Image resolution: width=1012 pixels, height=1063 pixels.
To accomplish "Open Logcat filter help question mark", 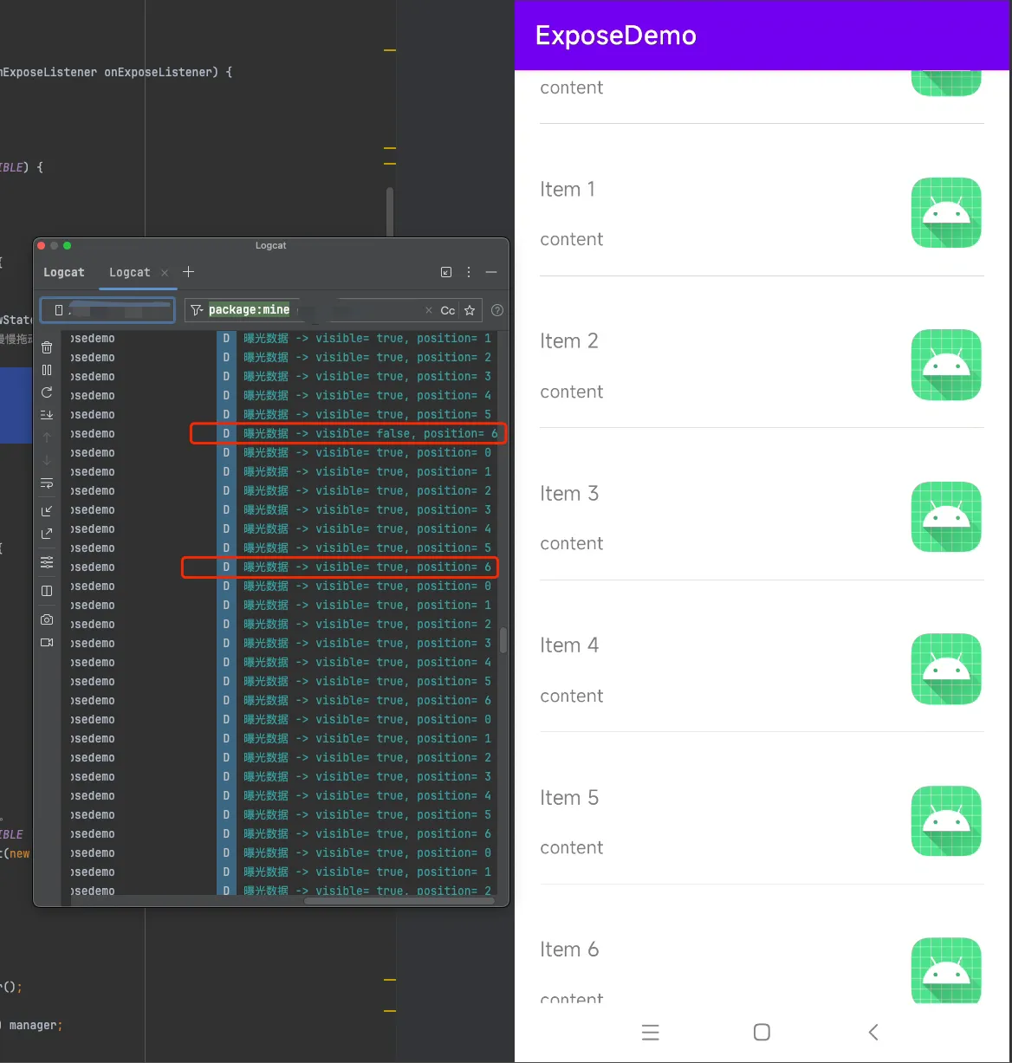I will tap(497, 310).
